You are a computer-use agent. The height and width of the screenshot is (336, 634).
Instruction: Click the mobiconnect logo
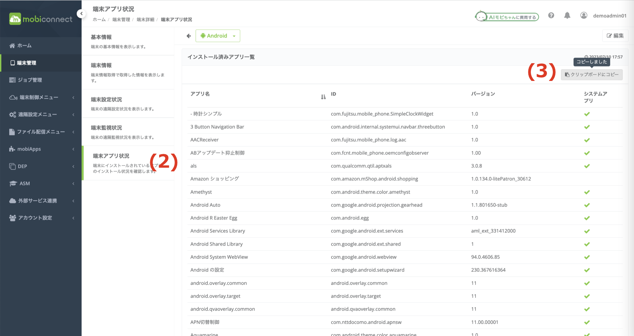41,19
